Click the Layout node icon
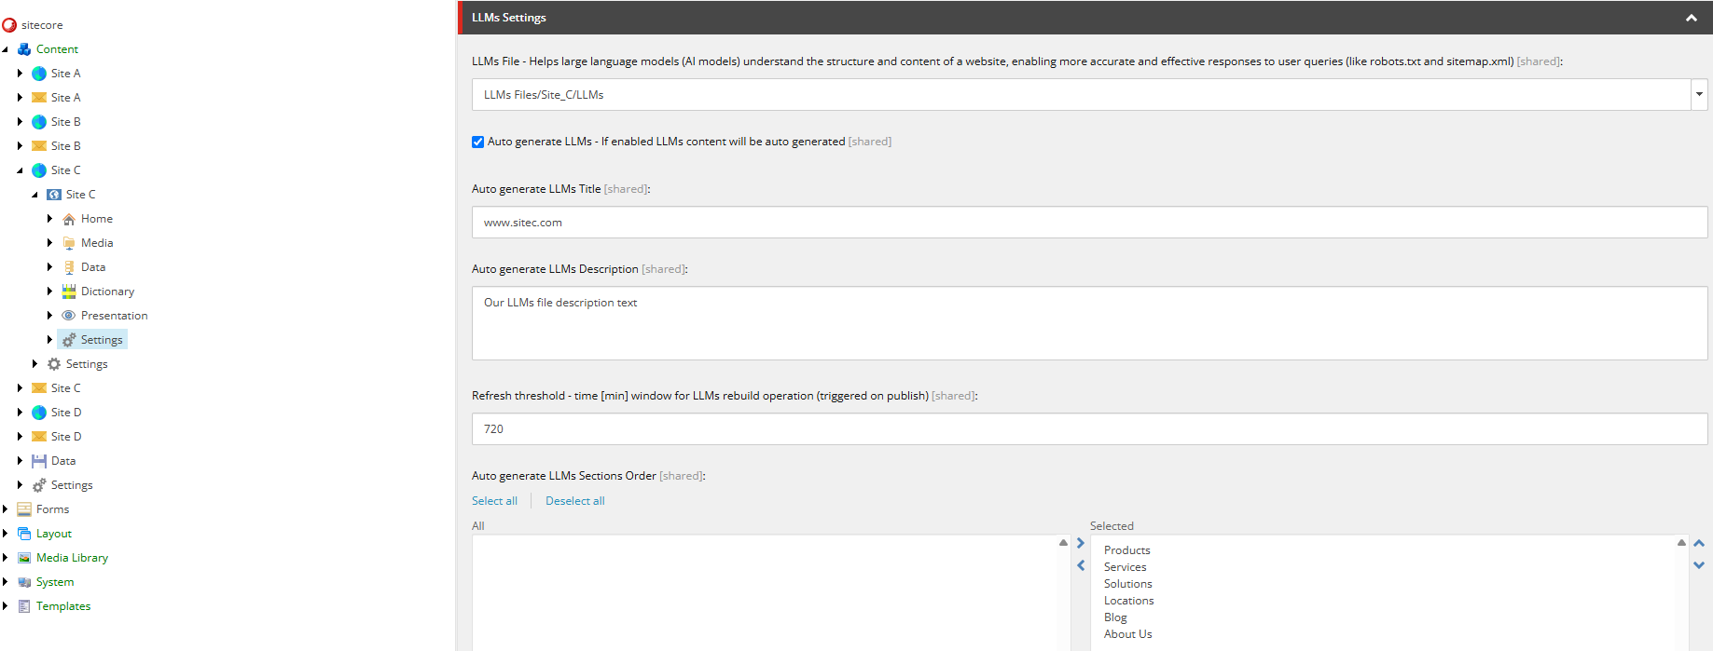This screenshot has height=651, width=1713. 24,534
